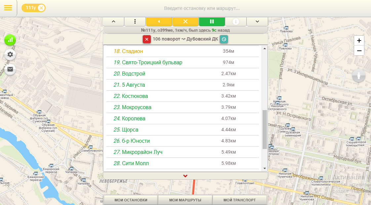
Task: Pause tracking with green pause button
Action: [x=212, y=21]
